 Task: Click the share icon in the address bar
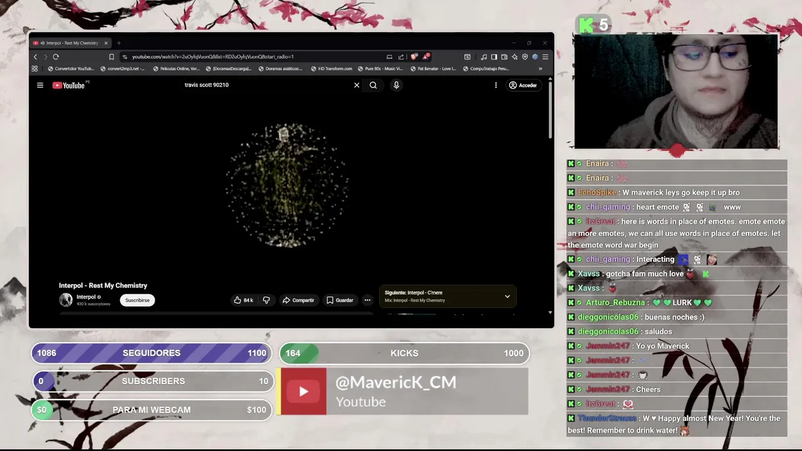pos(401,57)
